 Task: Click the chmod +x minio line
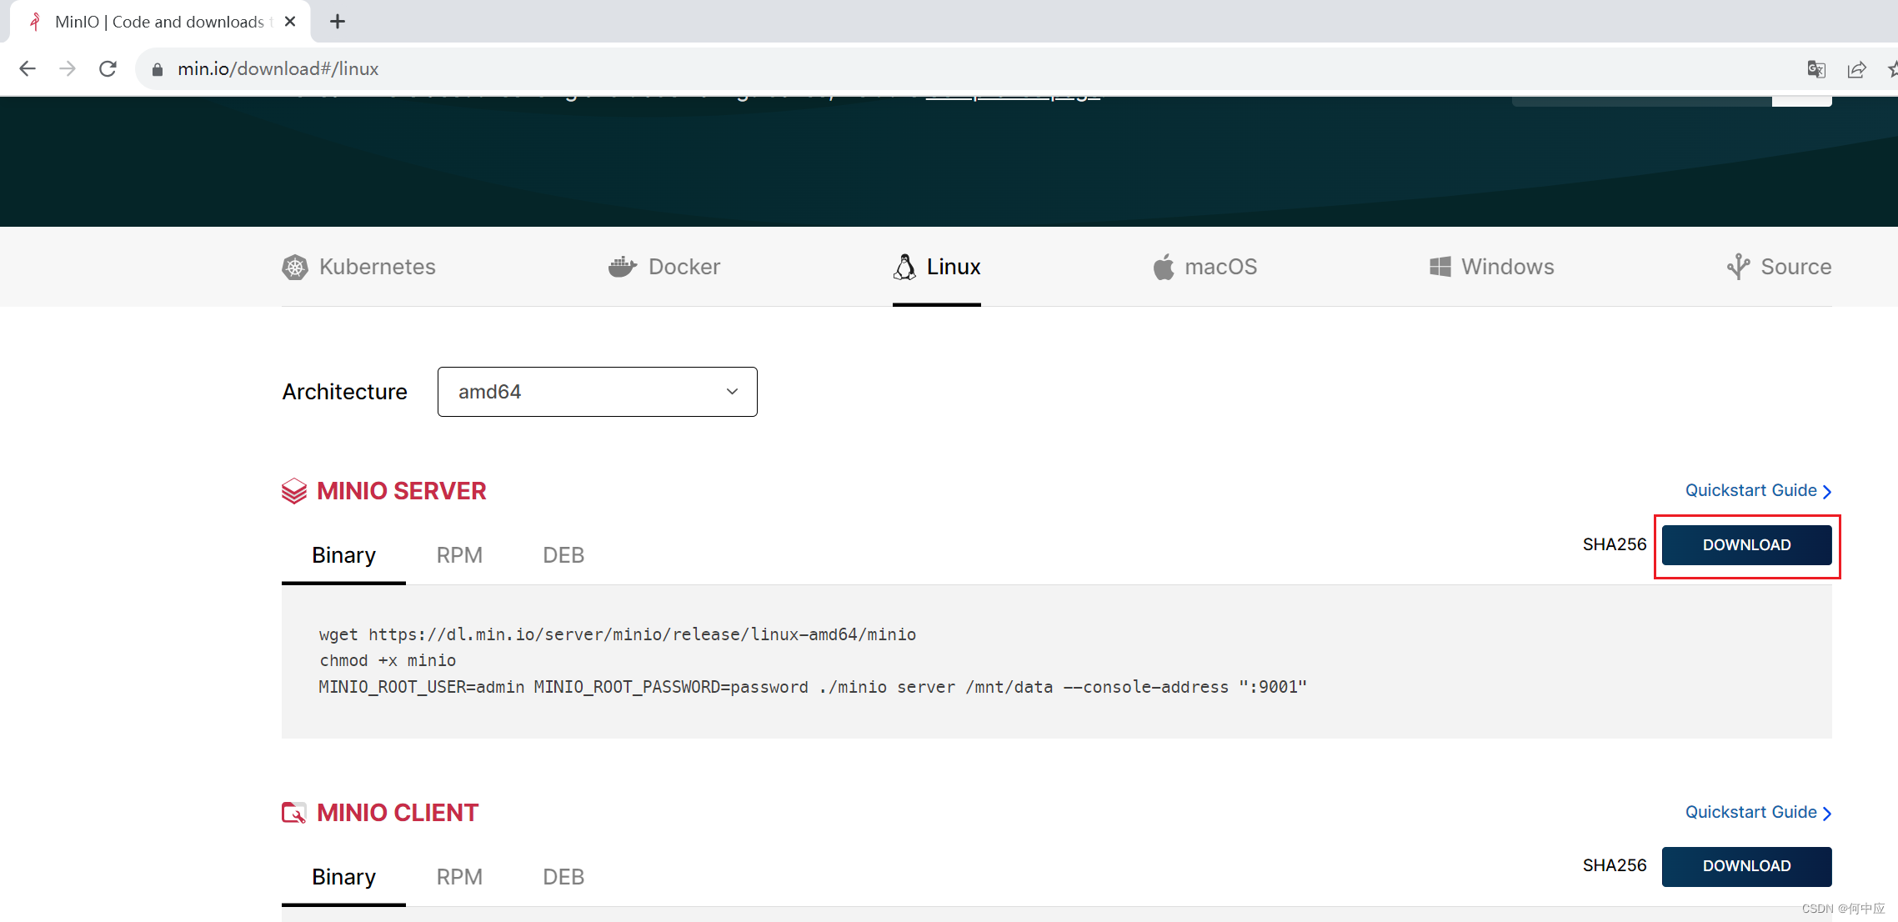pyautogui.click(x=388, y=660)
